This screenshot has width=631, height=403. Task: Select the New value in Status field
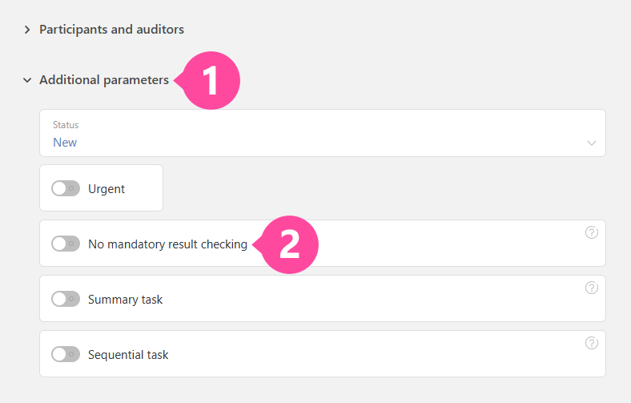tap(65, 142)
